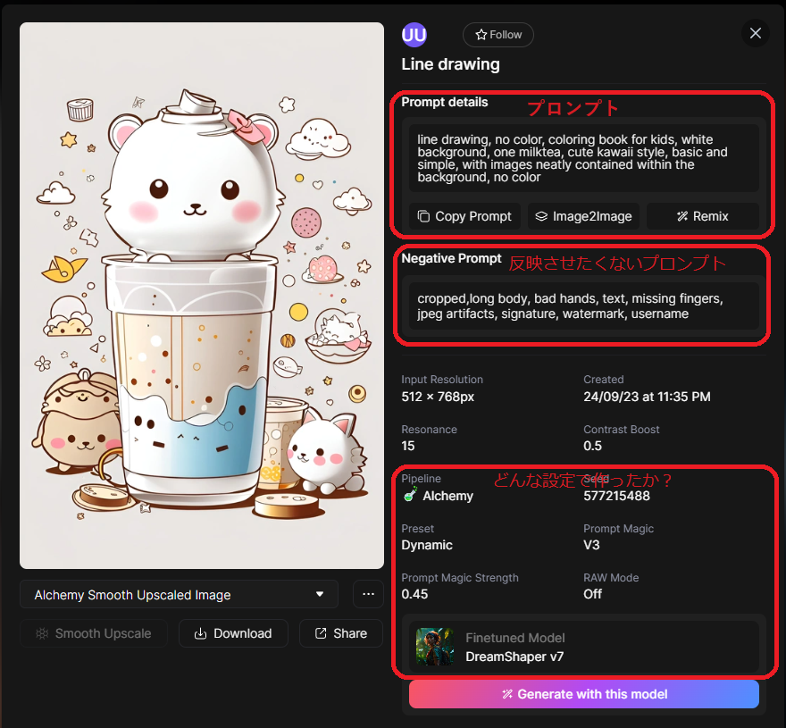
Task: Open the three-dot more options menu
Action: 368,595
